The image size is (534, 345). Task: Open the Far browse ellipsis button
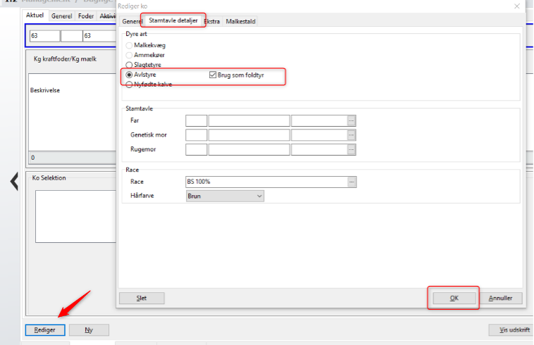[x=352, y=120]
